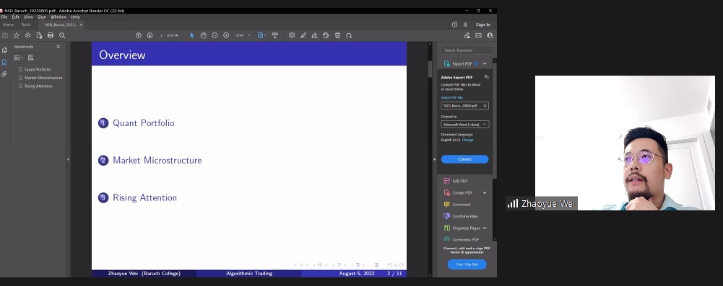Collapse the Export PDF section
The width and height of the screenshot is (723, 286).
tap(485, 63)
